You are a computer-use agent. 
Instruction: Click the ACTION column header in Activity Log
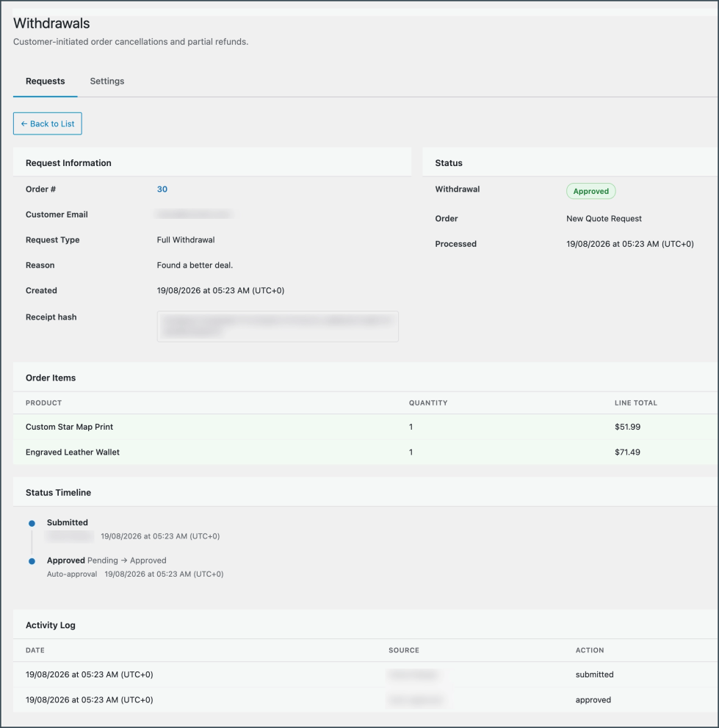click(x=590, y=650)
